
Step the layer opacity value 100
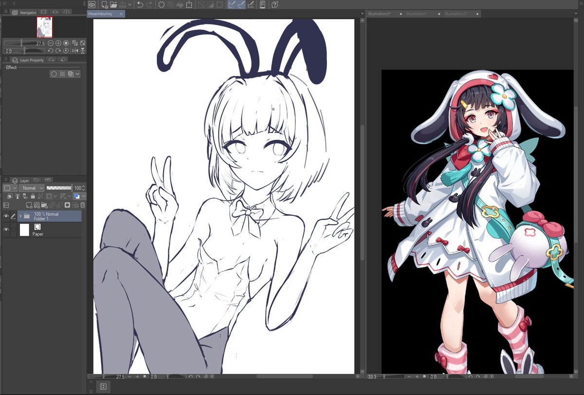tap(83, 188)
